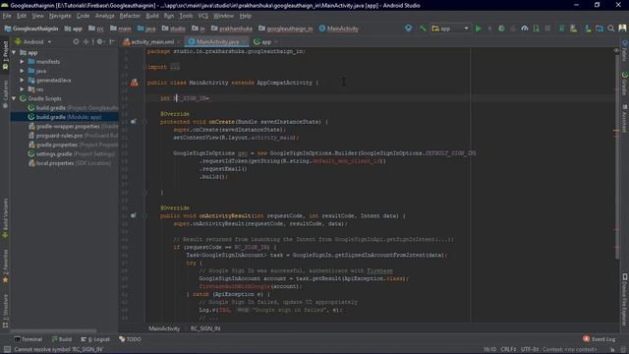This screenshot has height=354, width=629.
Task: Open the Logcat tool window
Action: [95, 339]
